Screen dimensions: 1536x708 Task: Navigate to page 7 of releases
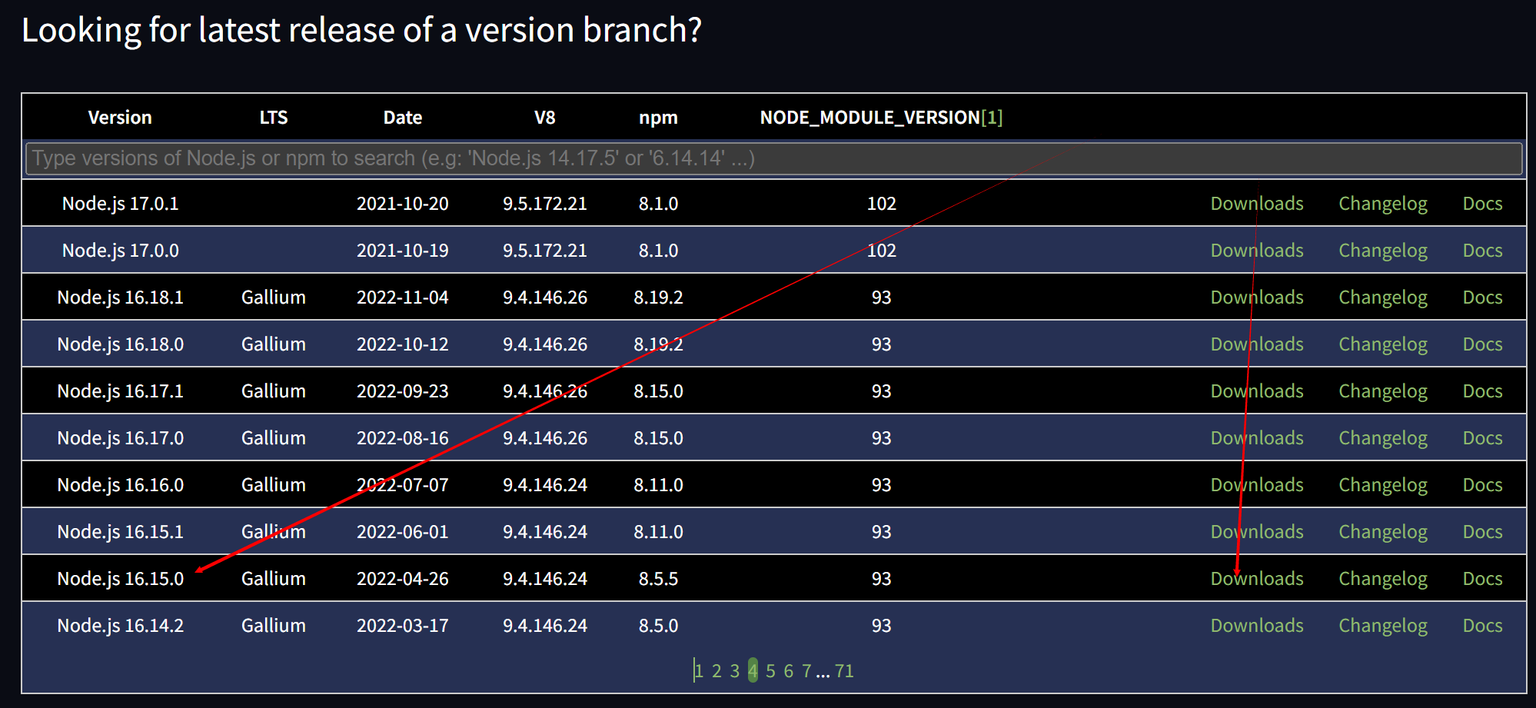pos(806,671)
